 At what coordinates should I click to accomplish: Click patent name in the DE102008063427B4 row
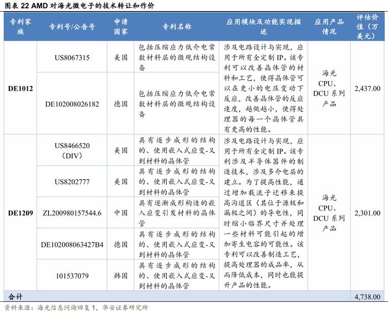(177, 245)
